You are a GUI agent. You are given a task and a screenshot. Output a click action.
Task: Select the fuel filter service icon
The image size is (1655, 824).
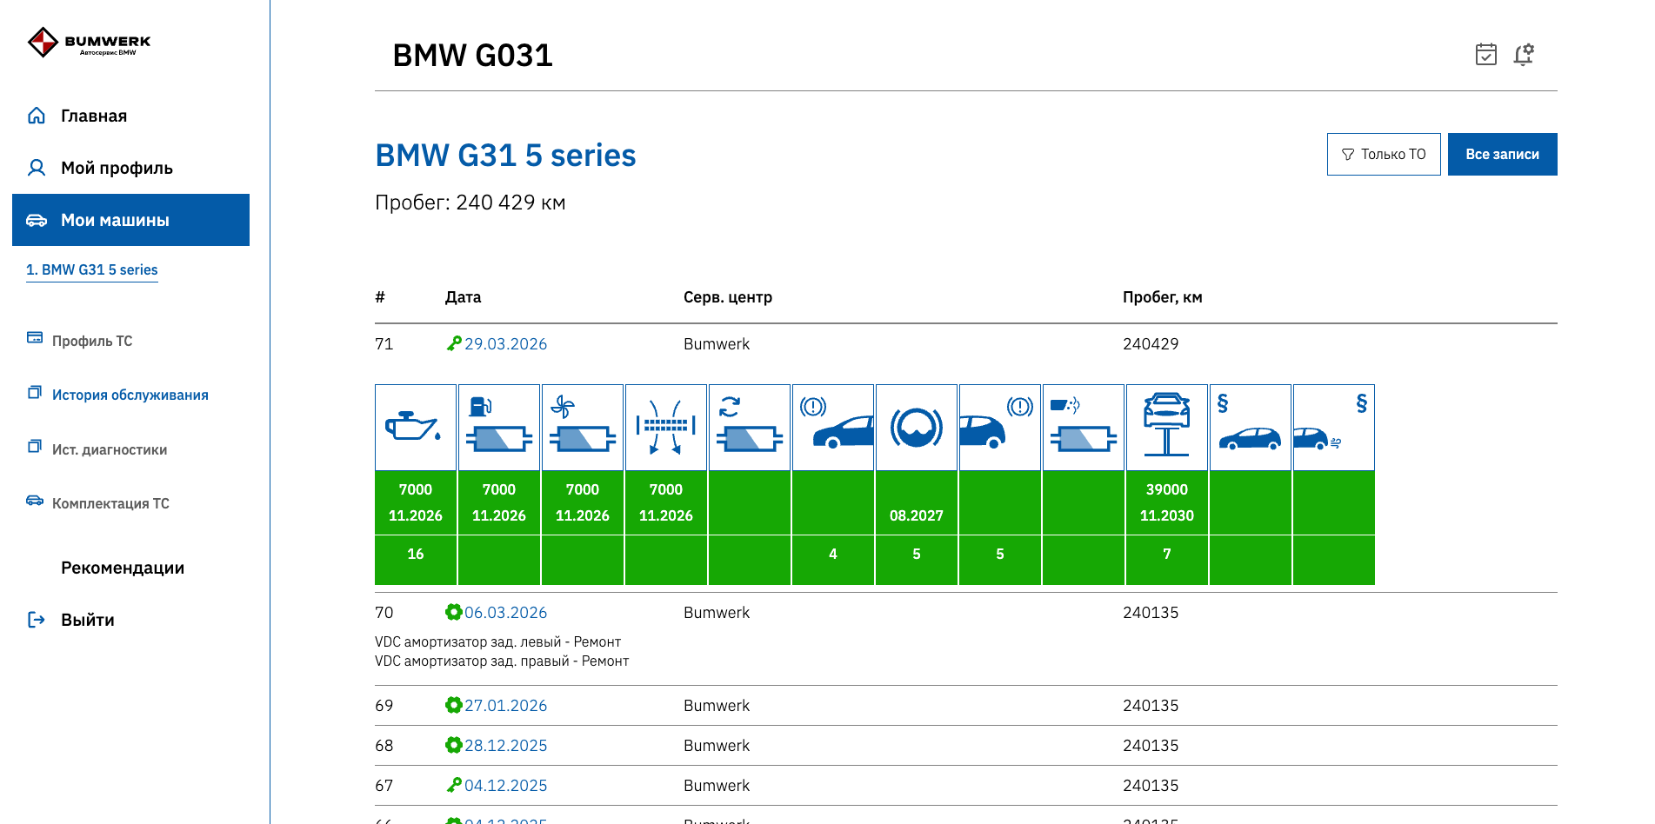click(498, 428)
